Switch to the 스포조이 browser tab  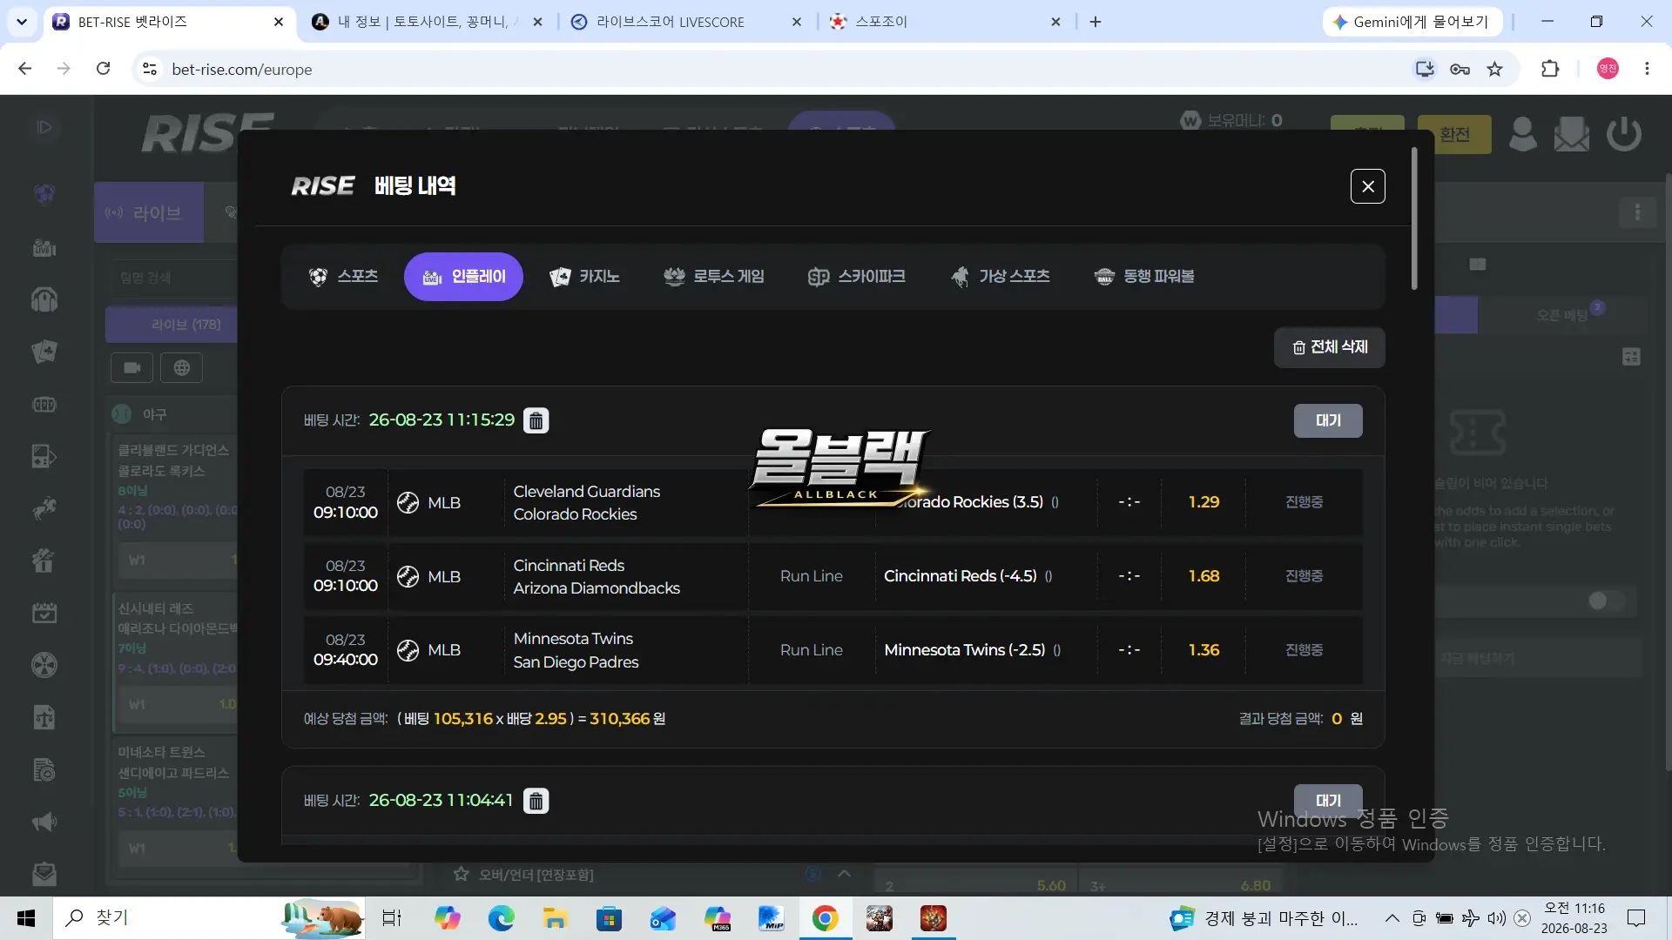(944, 22)
